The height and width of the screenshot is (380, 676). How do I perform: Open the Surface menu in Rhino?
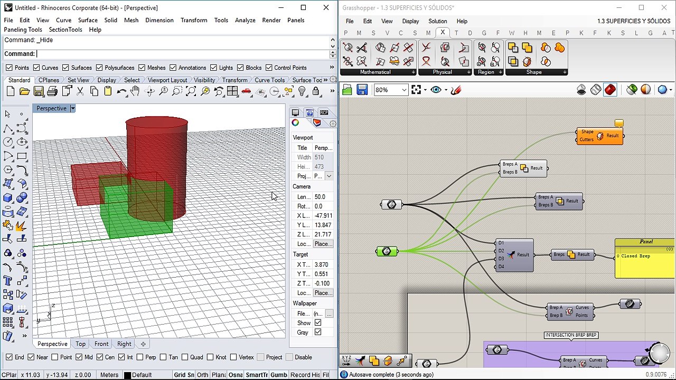88,20
